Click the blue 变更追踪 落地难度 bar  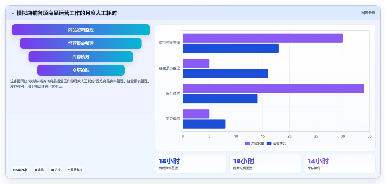coord(204,124)
